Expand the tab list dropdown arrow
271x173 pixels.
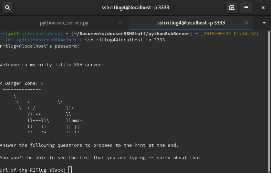(264, 23)
